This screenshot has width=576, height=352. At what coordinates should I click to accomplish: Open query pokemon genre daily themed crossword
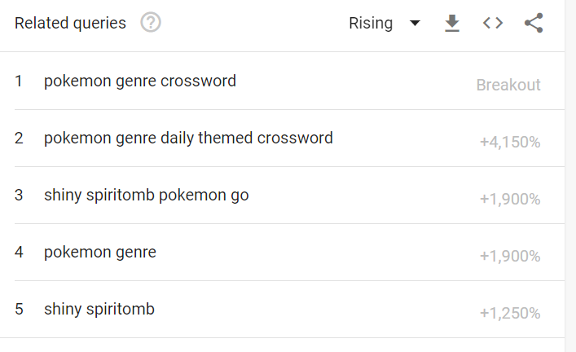pos(188,139)
